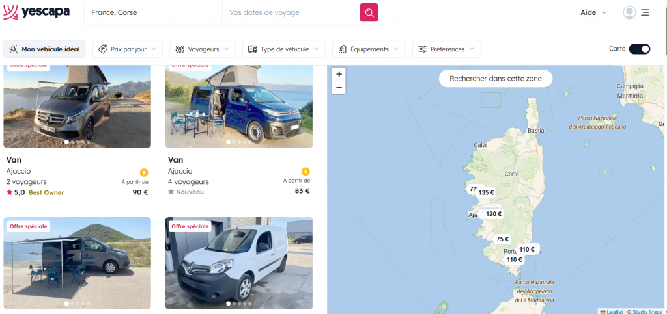Click Offre spéciale badge on white Renault
Viewport: 667px width, 314px height.
point(190,226)
